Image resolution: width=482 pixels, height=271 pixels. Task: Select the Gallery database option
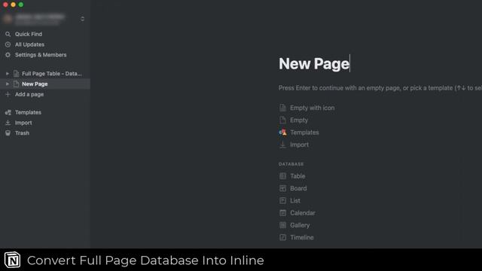[300, 225]
